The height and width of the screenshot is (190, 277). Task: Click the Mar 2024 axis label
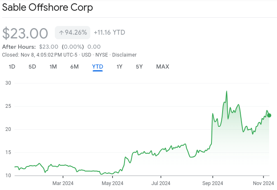63,183
